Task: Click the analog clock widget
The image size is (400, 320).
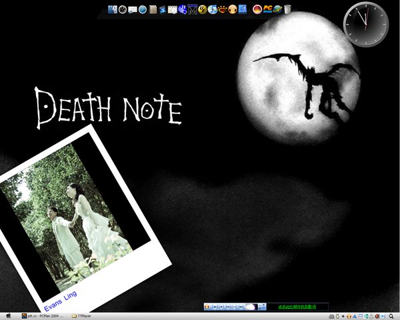Action: click(365, 23)
